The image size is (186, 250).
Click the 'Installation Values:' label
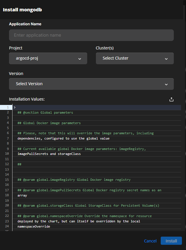coord(27,99)
